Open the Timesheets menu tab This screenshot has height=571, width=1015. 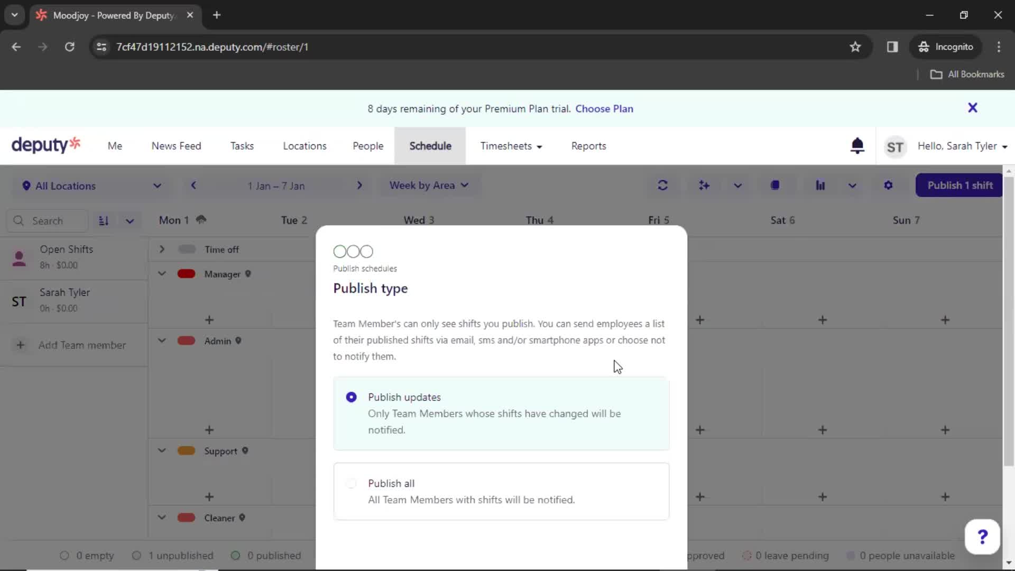point(511,146)
